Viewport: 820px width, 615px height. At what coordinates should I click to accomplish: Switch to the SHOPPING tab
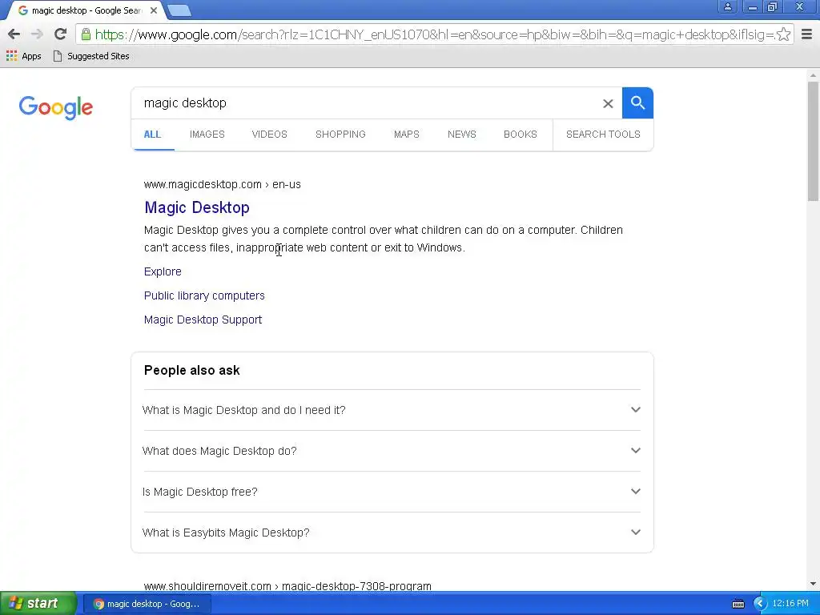pos(340,135)
